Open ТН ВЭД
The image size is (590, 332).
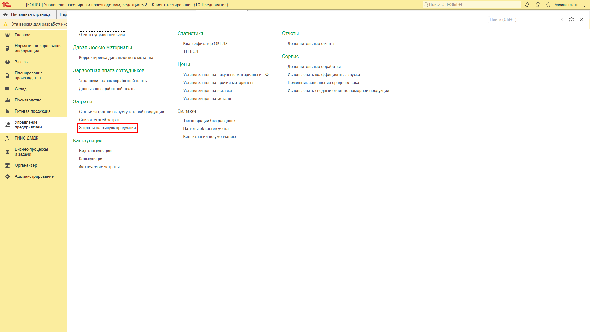[x=191, y=52]
